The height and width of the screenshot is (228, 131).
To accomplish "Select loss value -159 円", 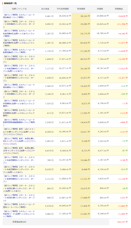I will pyautogui.click(x=124, y=94).
